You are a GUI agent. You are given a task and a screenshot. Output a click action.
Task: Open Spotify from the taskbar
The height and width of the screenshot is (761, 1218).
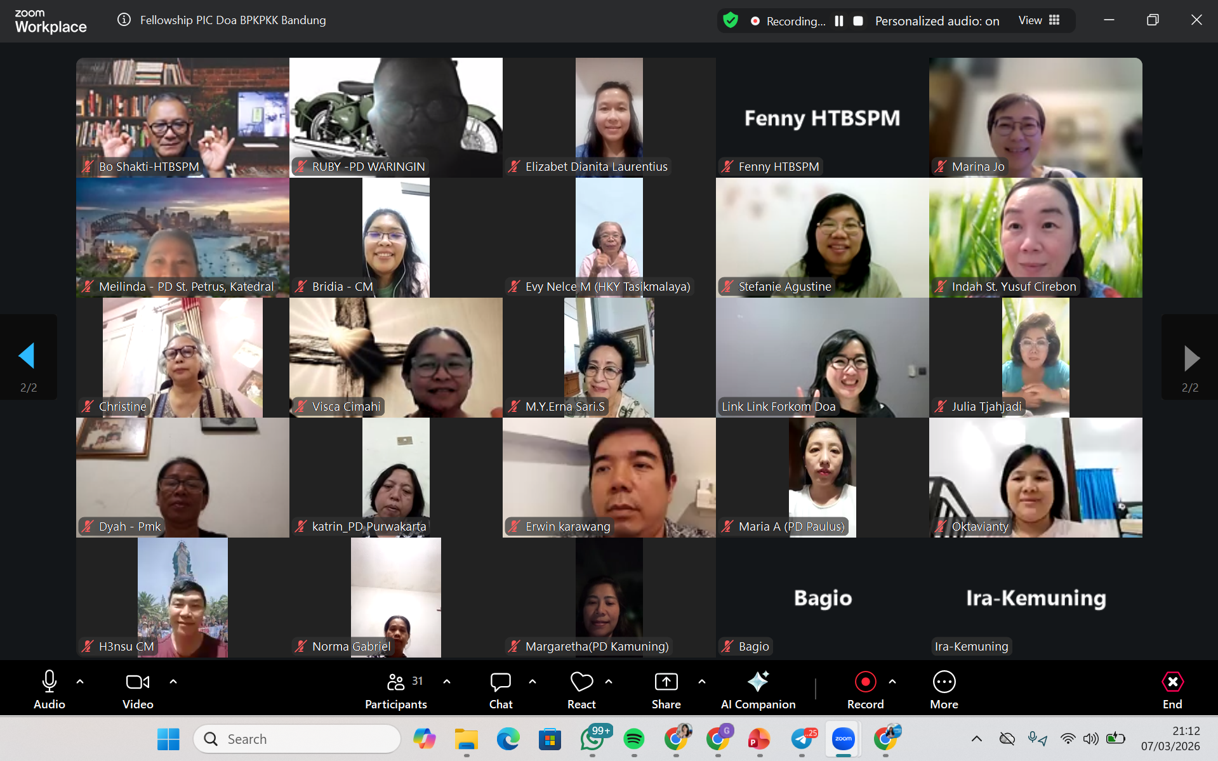[x=633, y=739]
